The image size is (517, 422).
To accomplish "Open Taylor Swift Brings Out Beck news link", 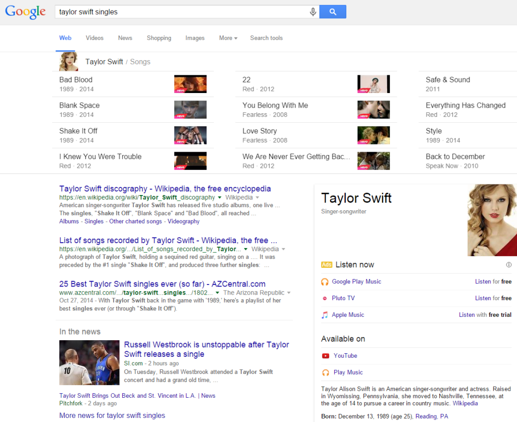I will 137,396.
